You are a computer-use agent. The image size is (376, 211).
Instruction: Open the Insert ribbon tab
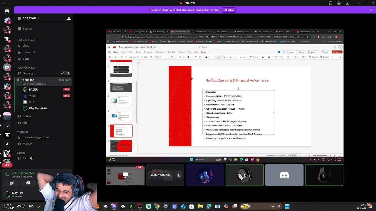tap(123, 52)
